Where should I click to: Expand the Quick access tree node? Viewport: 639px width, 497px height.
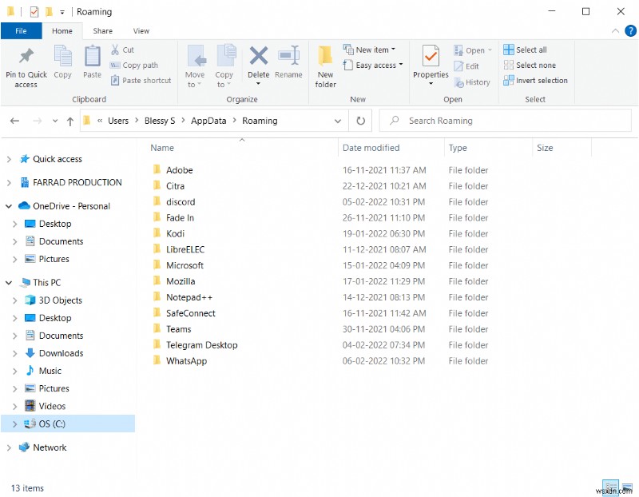point(9,160)
